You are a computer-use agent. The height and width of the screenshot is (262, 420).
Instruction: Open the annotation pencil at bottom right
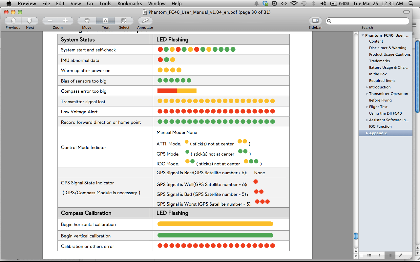400,255
